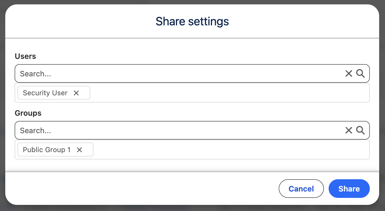
Task: Select the Public Group 1 chip label
Action: coord(47,150)
